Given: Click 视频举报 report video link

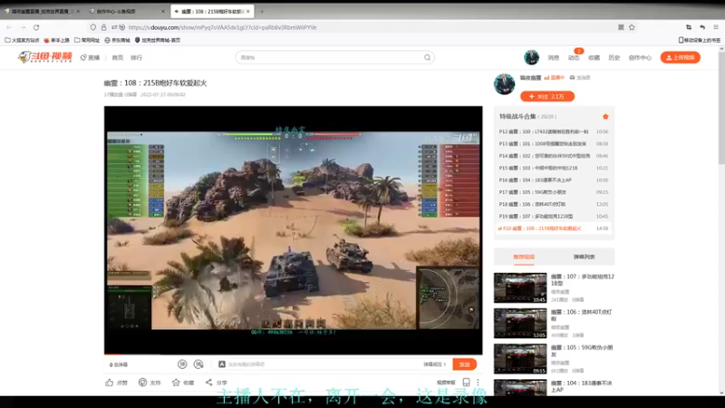Looking at the screenshot, I should (446, 383).
